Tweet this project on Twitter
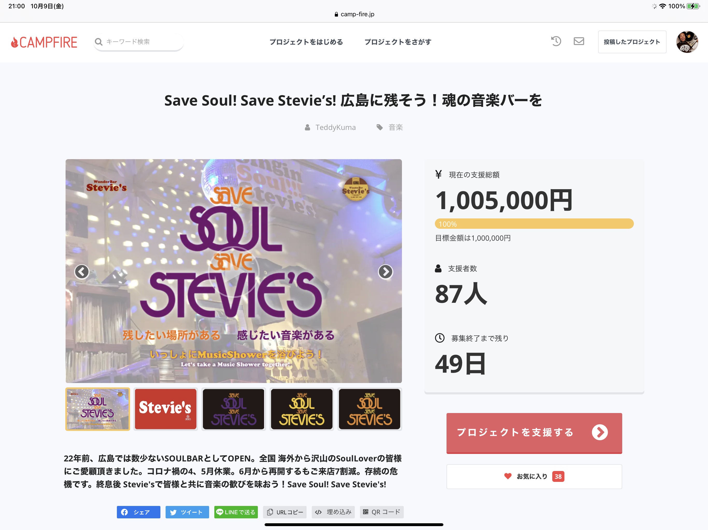The width and height of the screenshot is (708, 530). click(187, 512)
